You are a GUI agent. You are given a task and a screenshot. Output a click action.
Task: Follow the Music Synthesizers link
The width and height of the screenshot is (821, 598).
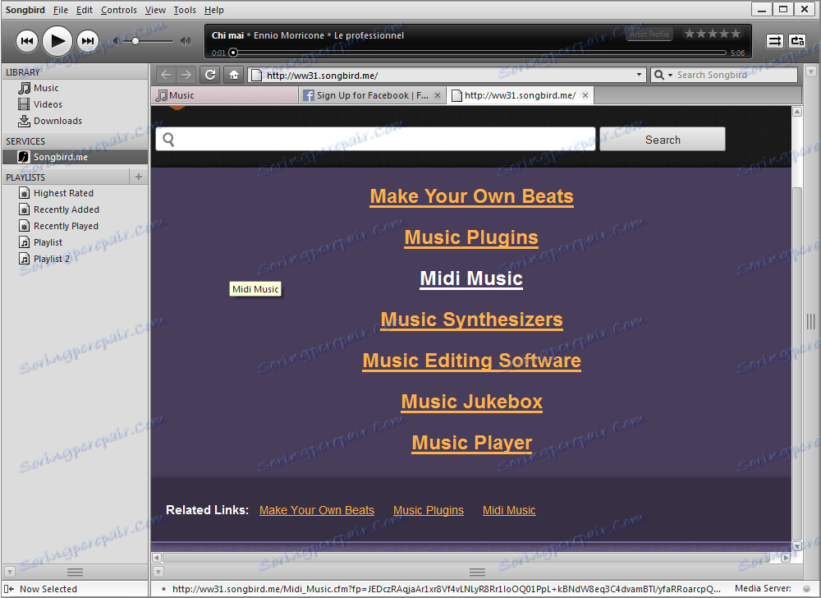pos(471,320)
